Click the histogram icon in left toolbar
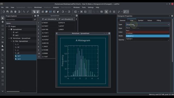 (2, 46)
